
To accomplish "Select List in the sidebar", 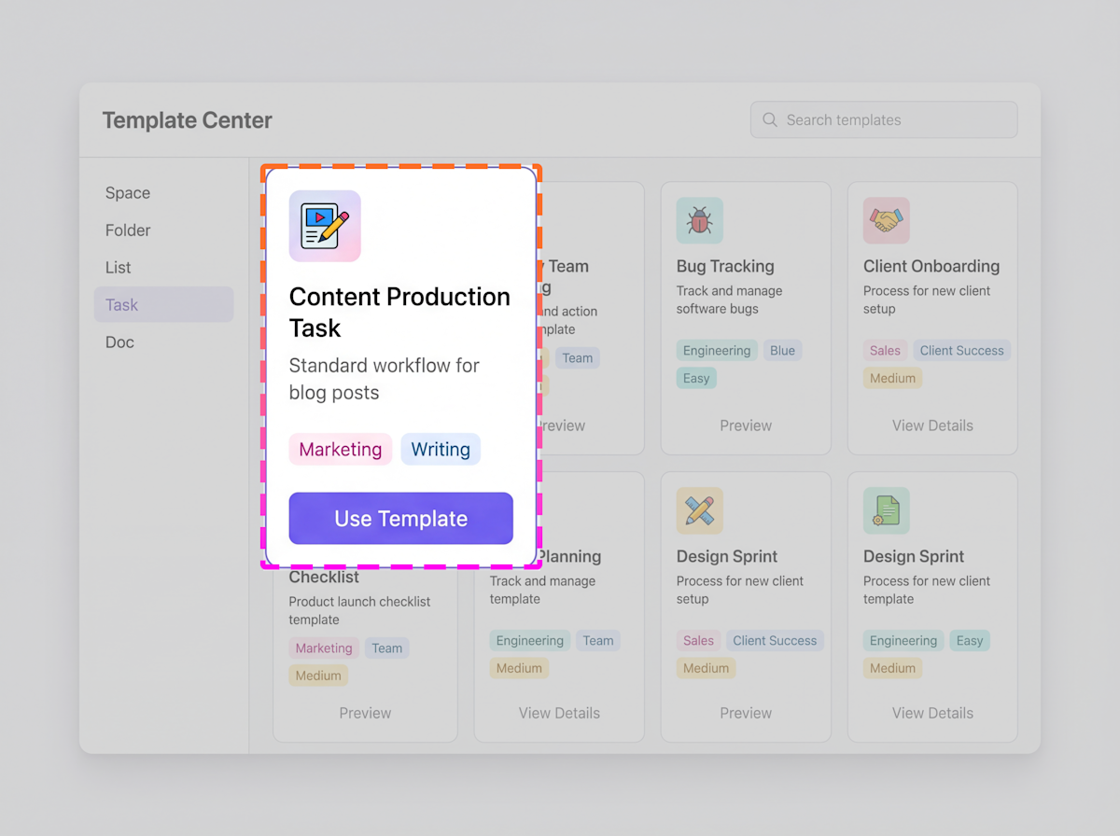I will point(163,268).
